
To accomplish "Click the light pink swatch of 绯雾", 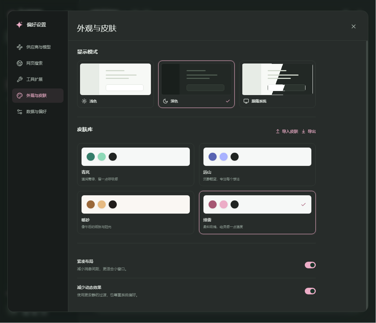I will click(x=224, y=204).
